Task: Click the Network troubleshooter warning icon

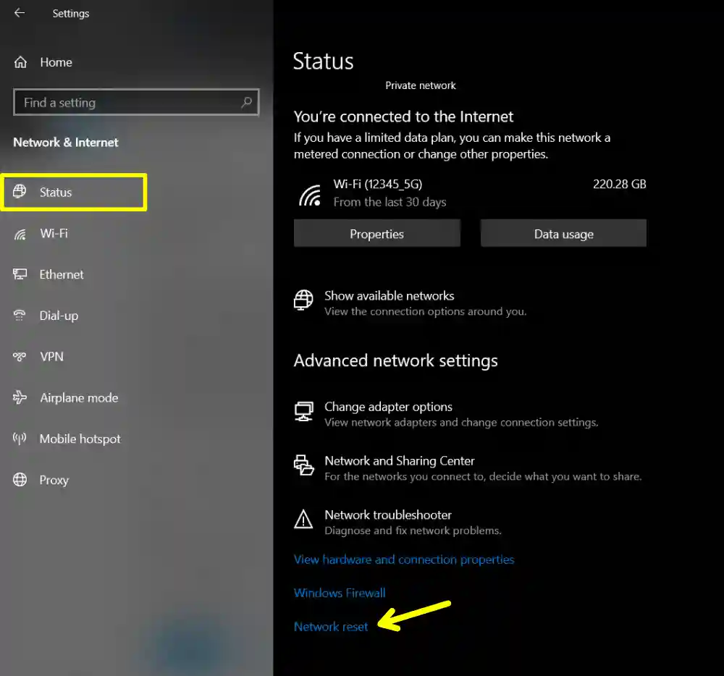Action: point(303,518)
